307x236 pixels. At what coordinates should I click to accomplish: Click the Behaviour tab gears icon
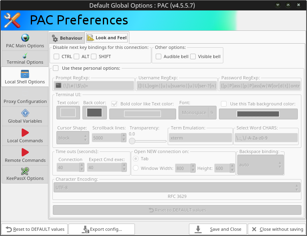click(55, 38)
